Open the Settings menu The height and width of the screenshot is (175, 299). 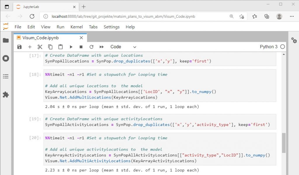(112, 27)
